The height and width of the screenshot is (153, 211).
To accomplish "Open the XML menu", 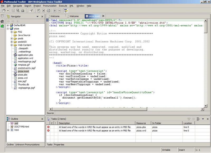I will pos(71,6).
